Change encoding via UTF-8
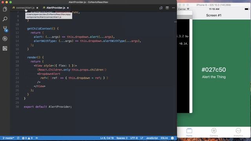Screen dimensions: 251x141 pyautogui.click(x=134, y=138)
